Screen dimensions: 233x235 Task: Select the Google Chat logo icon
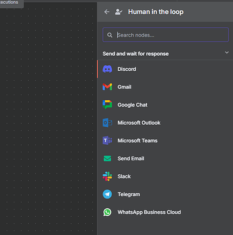coord(107,105)
